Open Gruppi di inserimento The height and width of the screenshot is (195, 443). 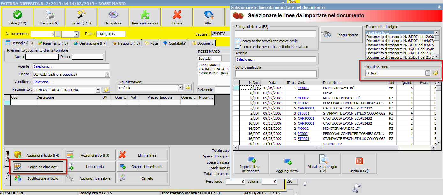pos(142,167)
